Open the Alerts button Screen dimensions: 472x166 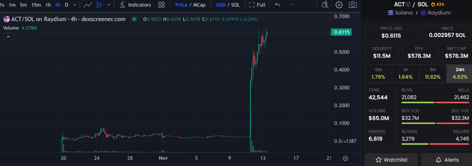[447, 160]
